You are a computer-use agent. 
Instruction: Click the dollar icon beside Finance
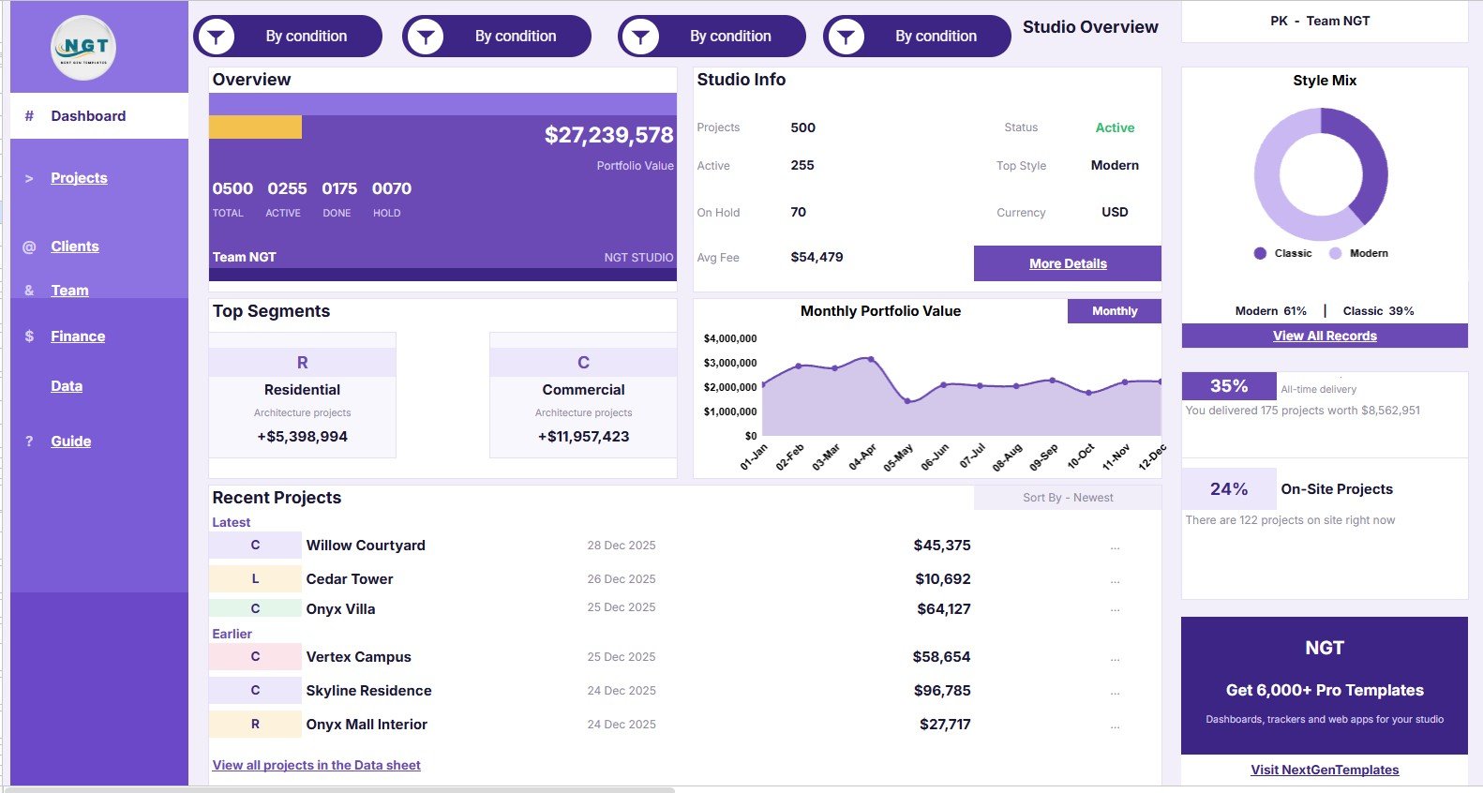pos(29,336)
